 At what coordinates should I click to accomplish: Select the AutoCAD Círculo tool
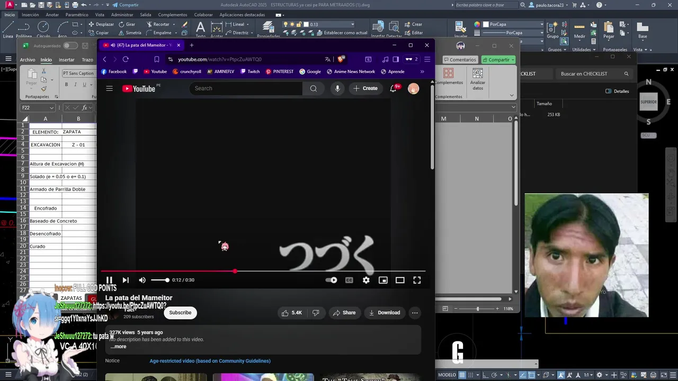[x=43, y=30]
